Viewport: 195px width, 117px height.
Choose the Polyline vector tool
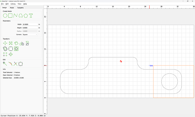coord(16,16)
